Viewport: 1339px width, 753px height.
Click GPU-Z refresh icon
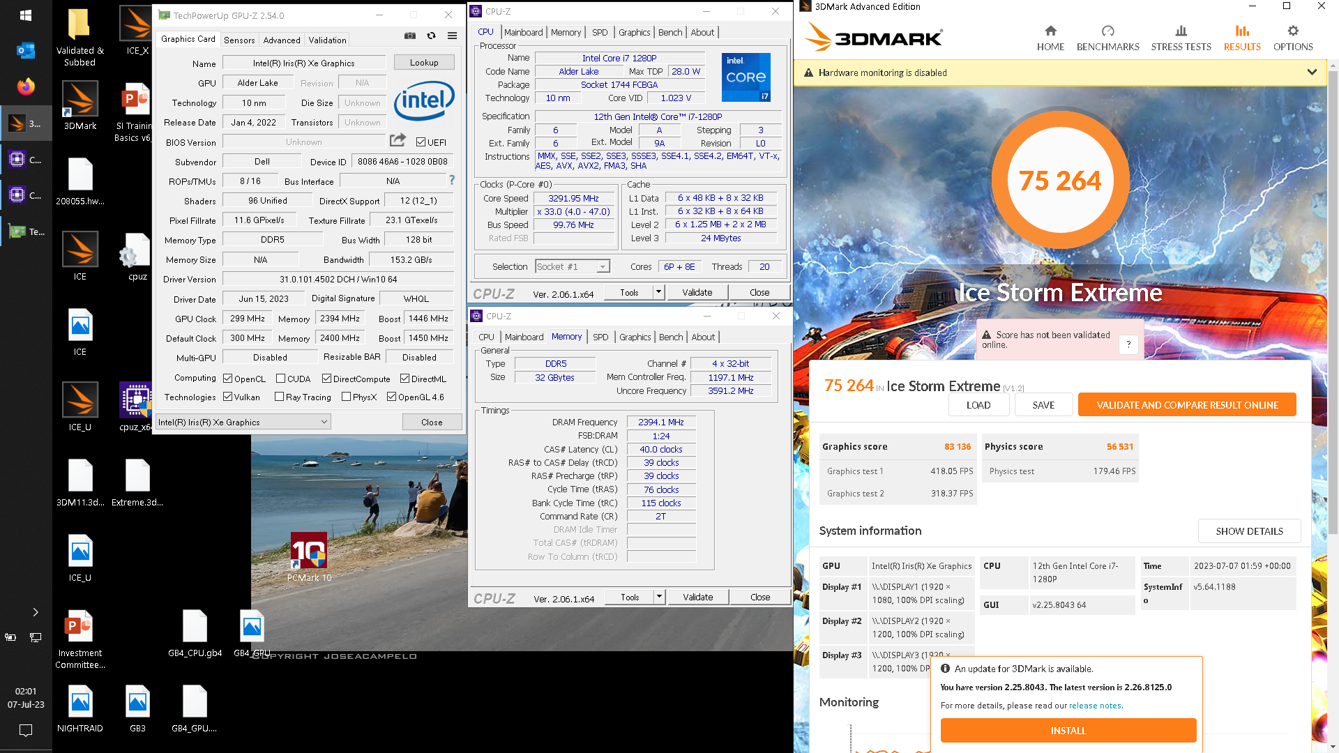click(431, 36)
